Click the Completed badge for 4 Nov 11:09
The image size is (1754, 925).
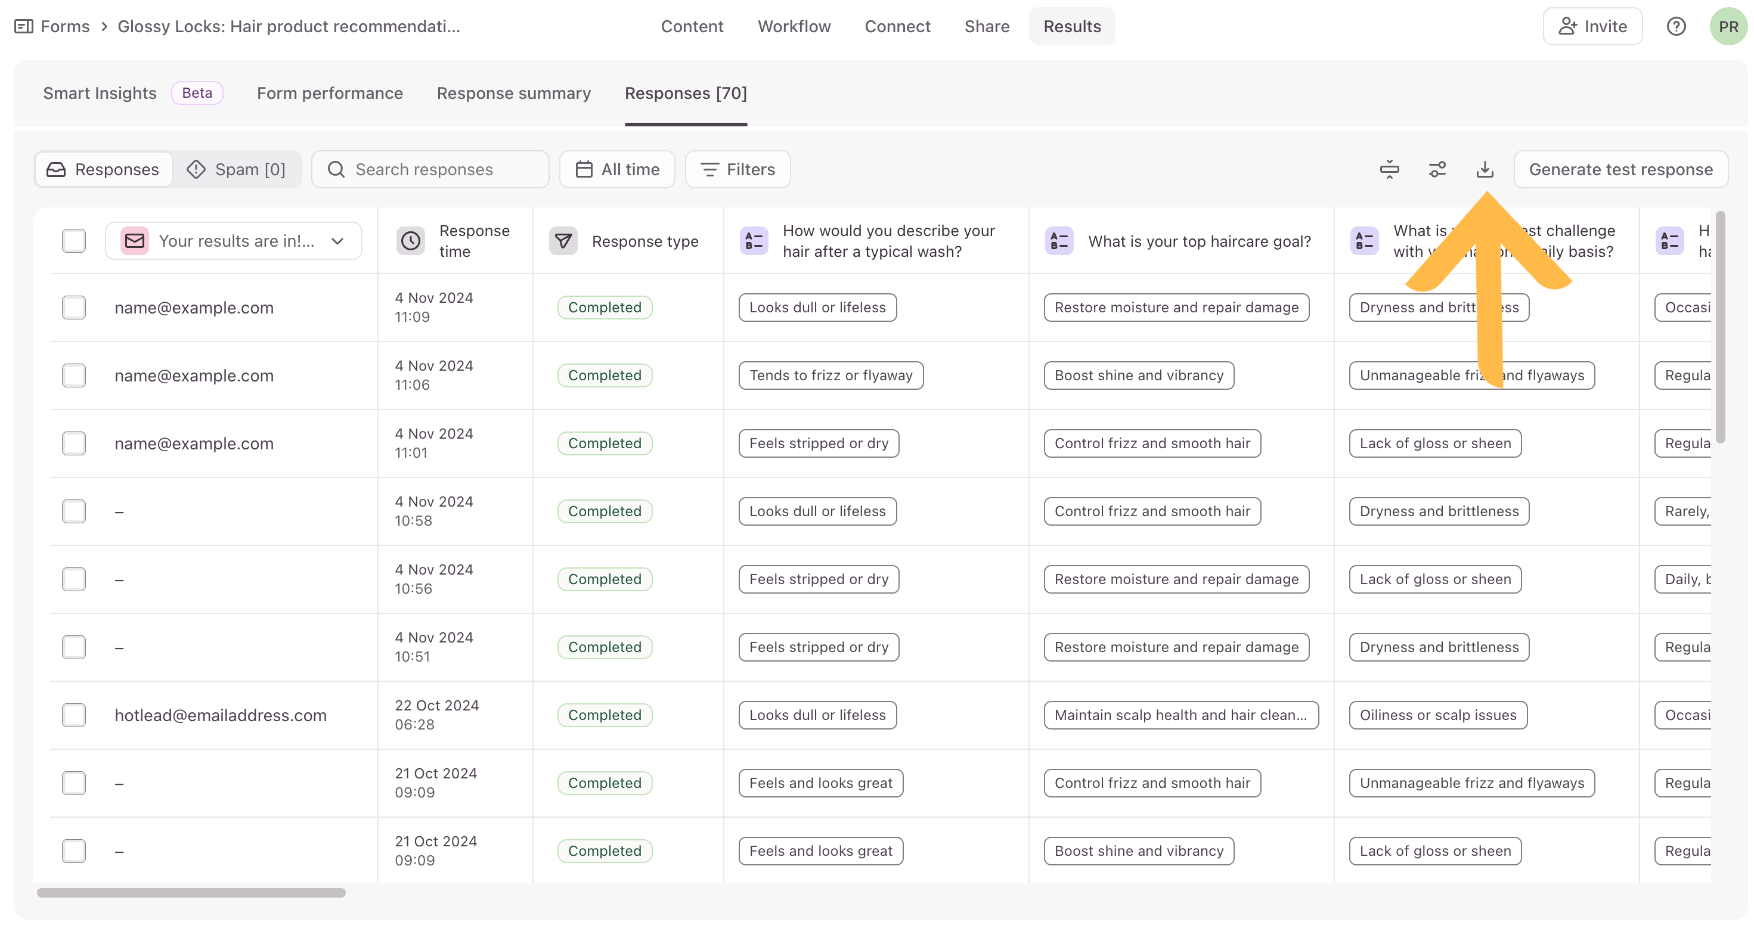(x=605, y=308)
